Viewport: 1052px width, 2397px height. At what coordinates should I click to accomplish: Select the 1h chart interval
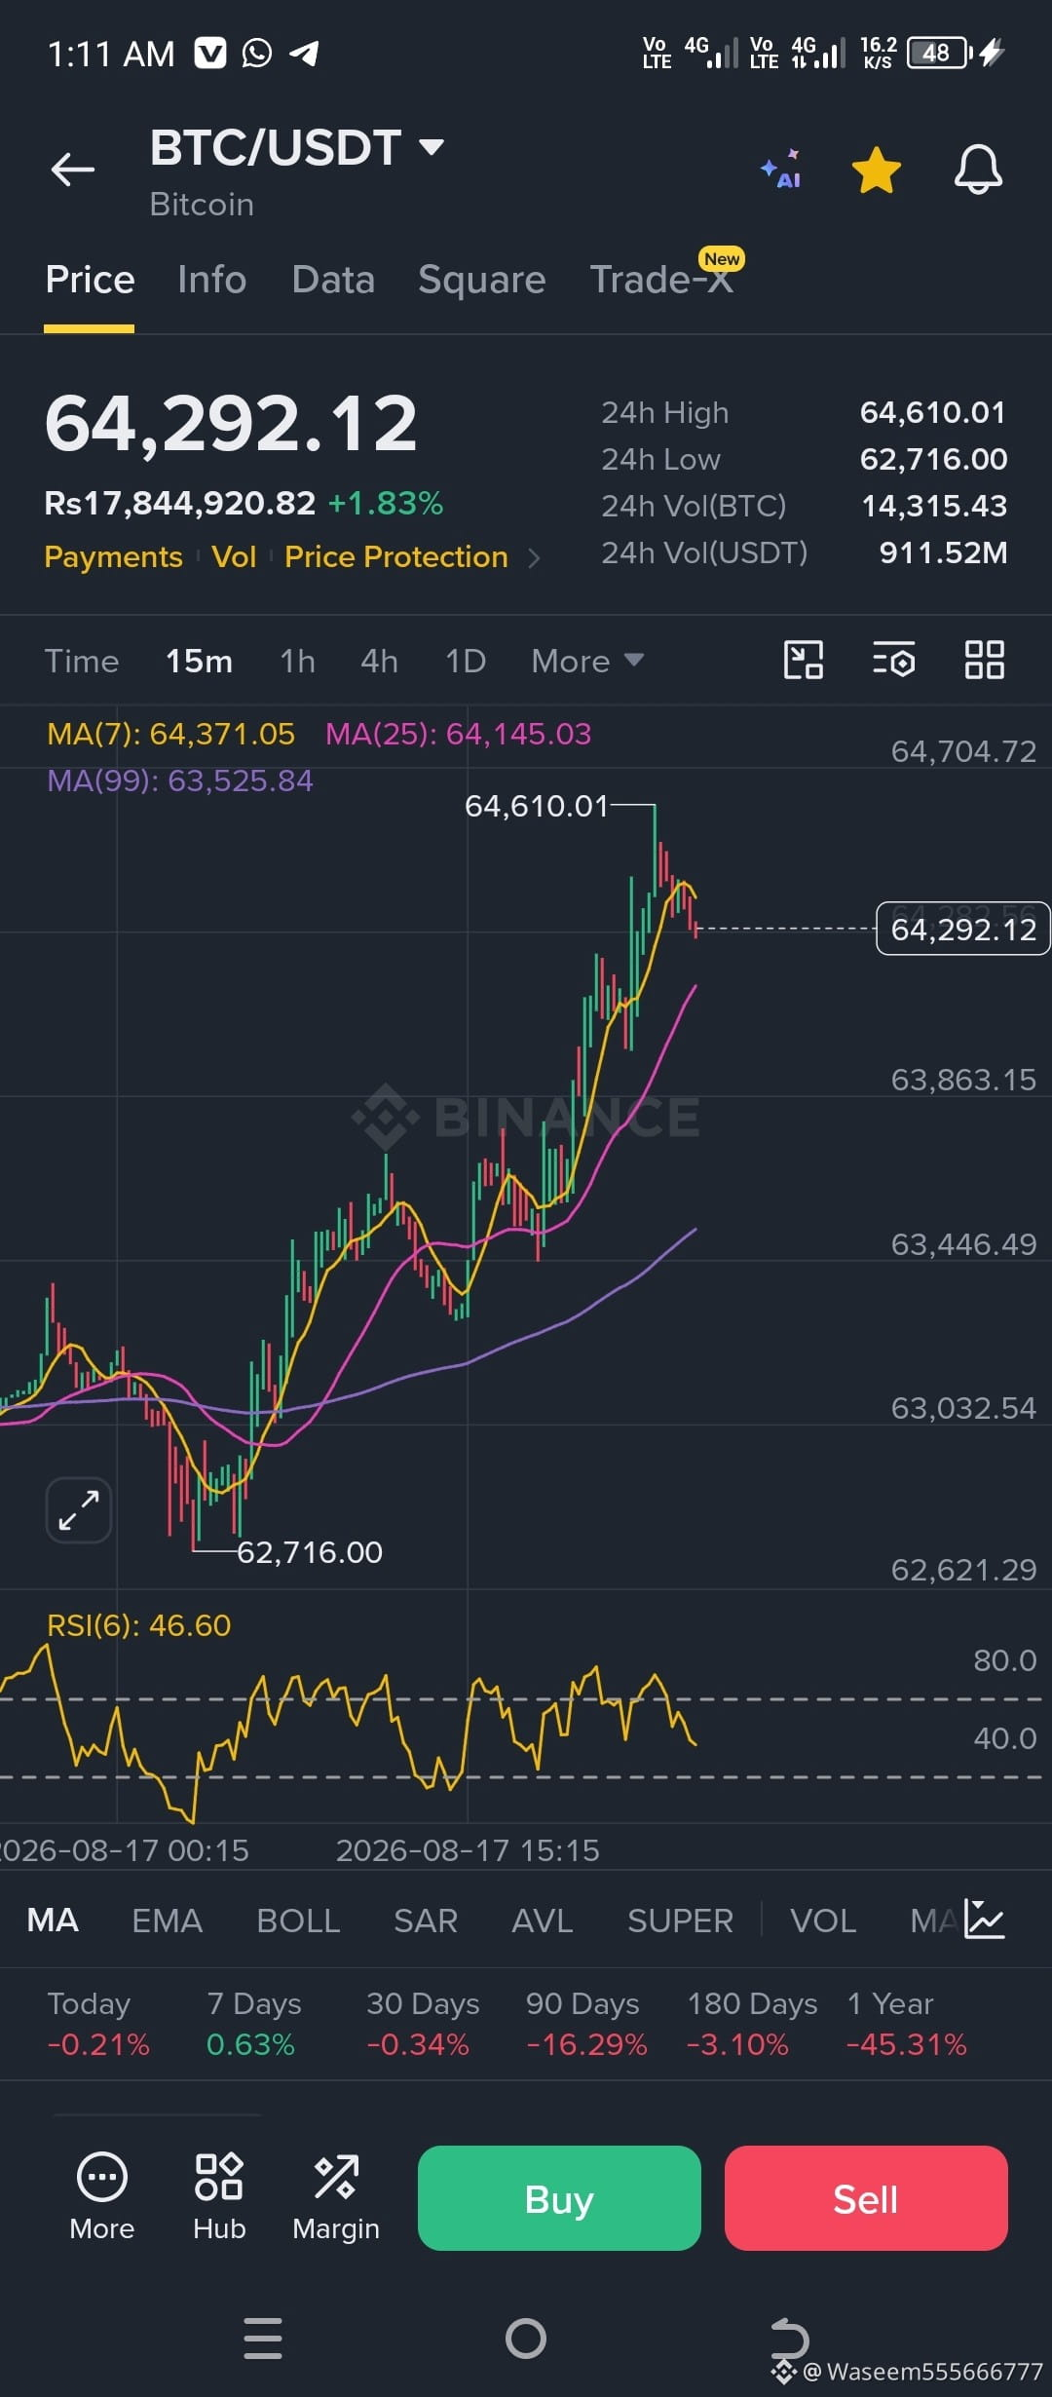pyautogui.click(x=297, y=661)
